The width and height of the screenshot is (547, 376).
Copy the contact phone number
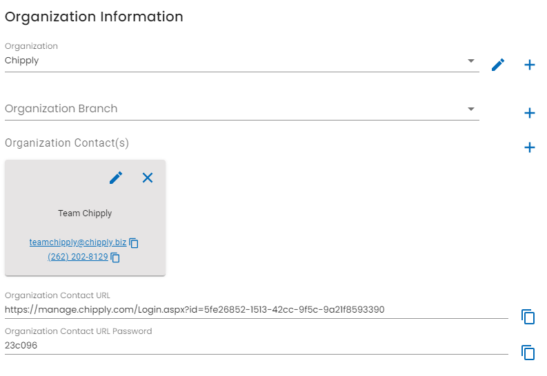tap(115, 258)
